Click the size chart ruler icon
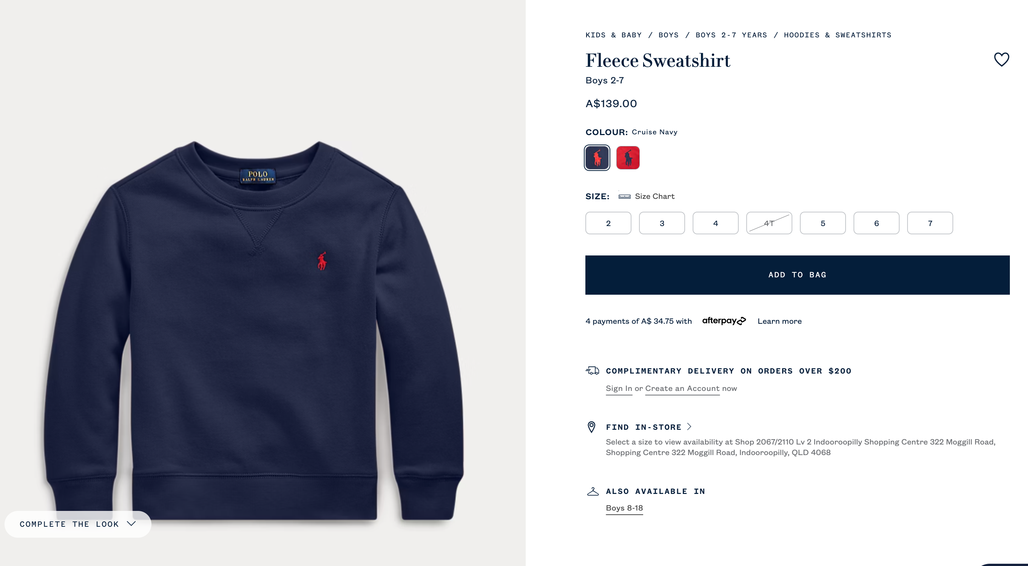1028x566 pixels. pos(624,197)
